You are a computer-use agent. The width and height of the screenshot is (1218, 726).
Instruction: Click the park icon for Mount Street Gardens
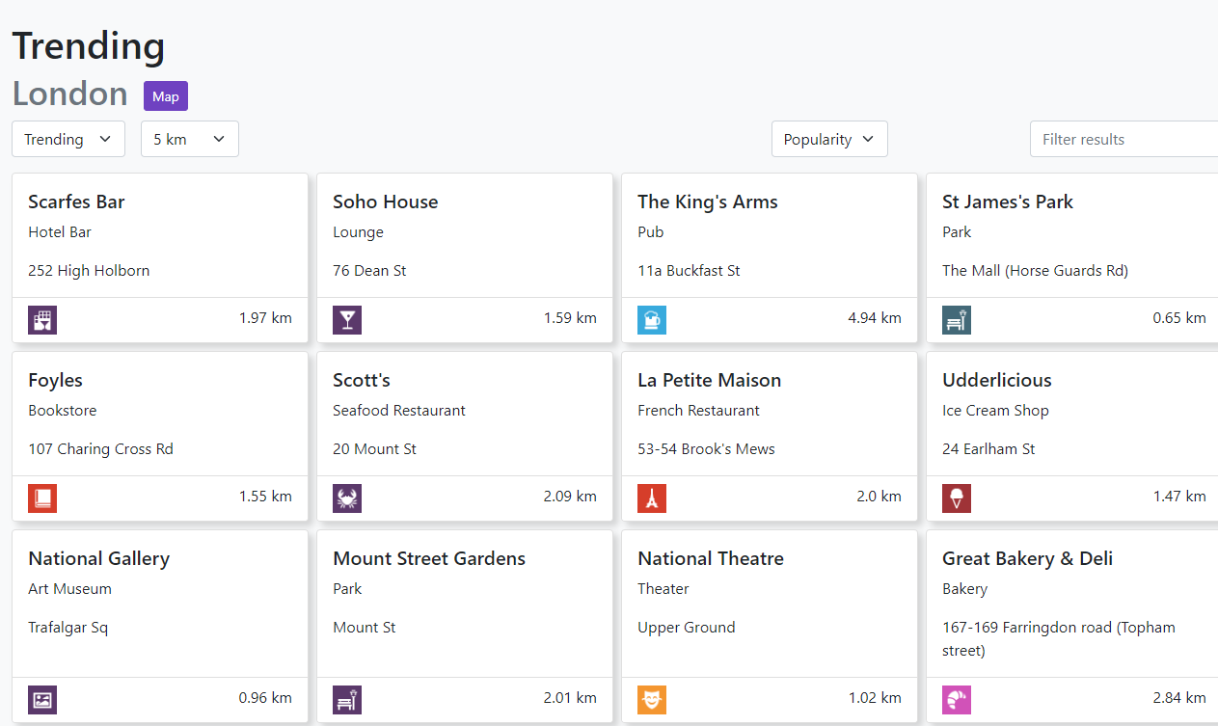point(347,700)
